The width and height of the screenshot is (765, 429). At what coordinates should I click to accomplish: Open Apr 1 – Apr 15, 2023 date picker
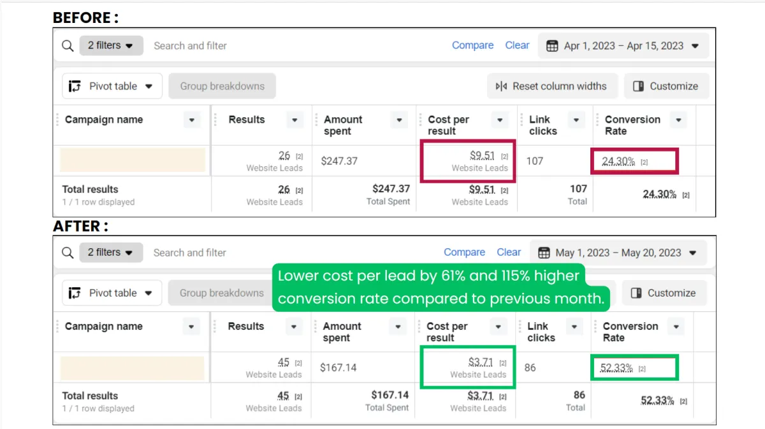623,46
